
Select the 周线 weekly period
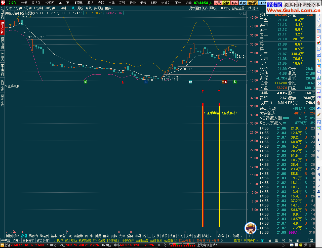(80, 8)
